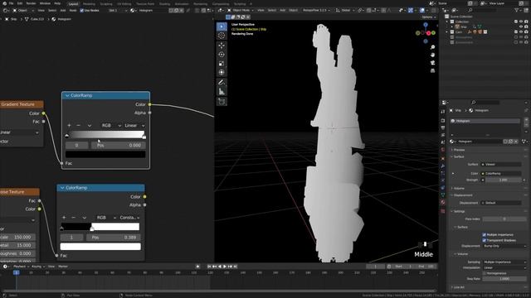
Task: Click the outliner filter funnel icon
Action: (517, 11)
